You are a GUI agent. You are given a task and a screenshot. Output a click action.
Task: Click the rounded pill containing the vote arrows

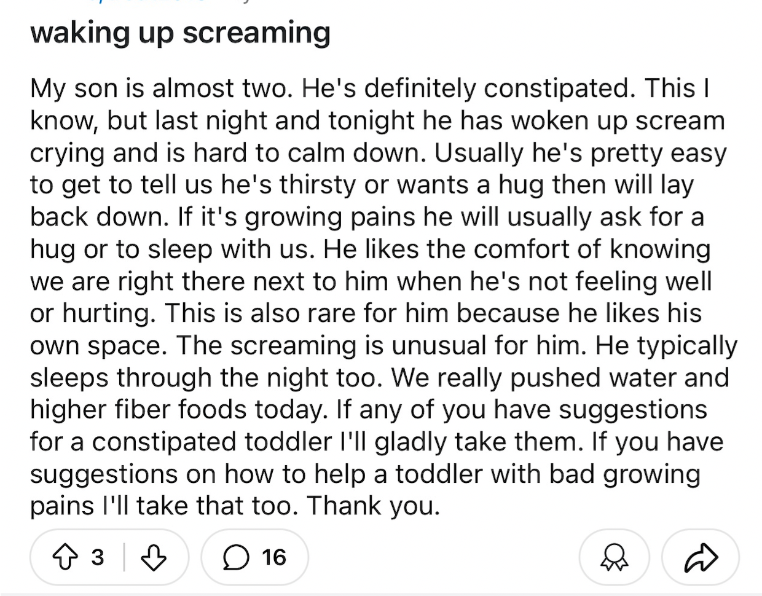pos(109,557)
